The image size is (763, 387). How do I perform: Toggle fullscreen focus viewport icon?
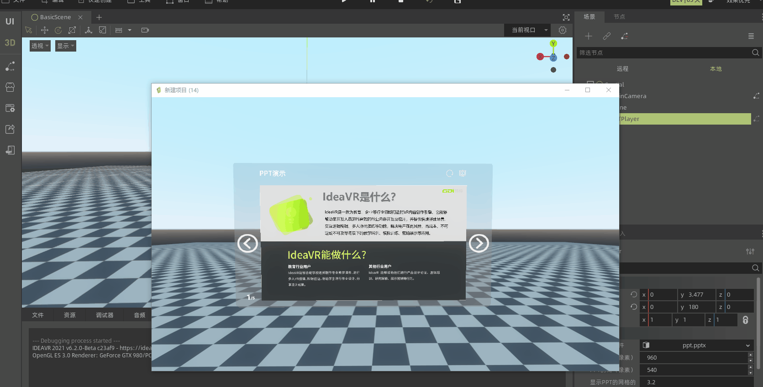pyautogui.click(x=566, y=17)
